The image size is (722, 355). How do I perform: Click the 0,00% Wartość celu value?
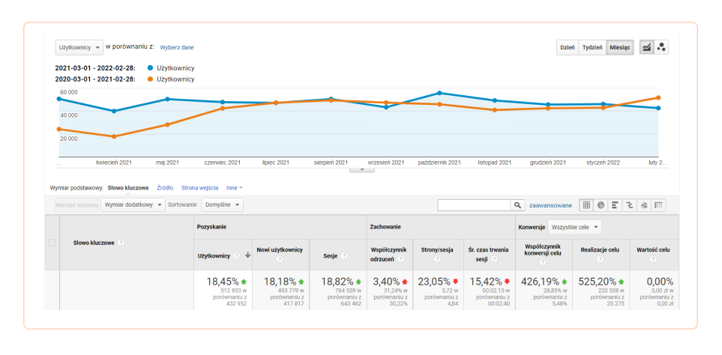[x=660, y=282]
